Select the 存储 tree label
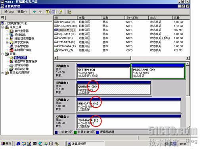 (13, 54)
